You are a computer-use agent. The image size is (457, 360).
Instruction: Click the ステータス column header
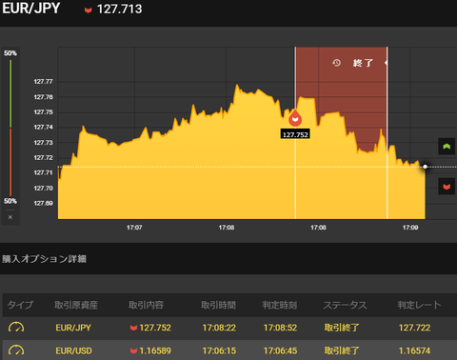pyautogui.click(x=345, y=305)
